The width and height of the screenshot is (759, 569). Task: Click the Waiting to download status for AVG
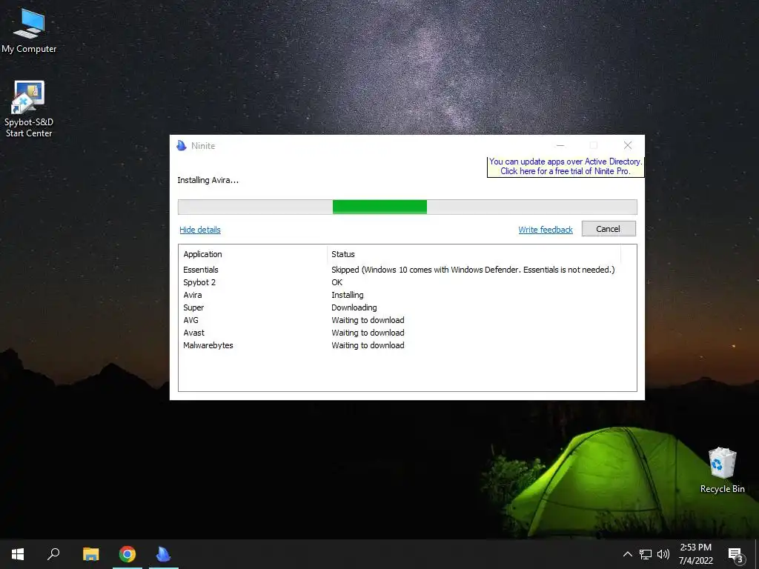pos(368,320)
